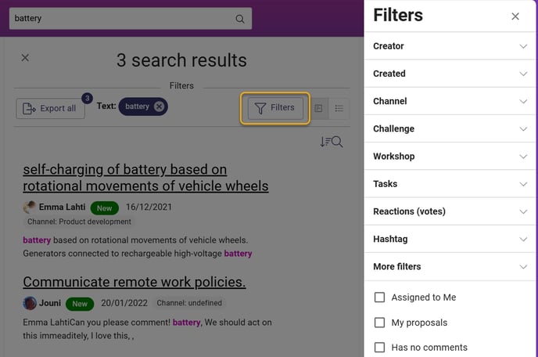Expand the Creator filter section
Viewport: 538px width, 357px height.
tap(450, 46)
